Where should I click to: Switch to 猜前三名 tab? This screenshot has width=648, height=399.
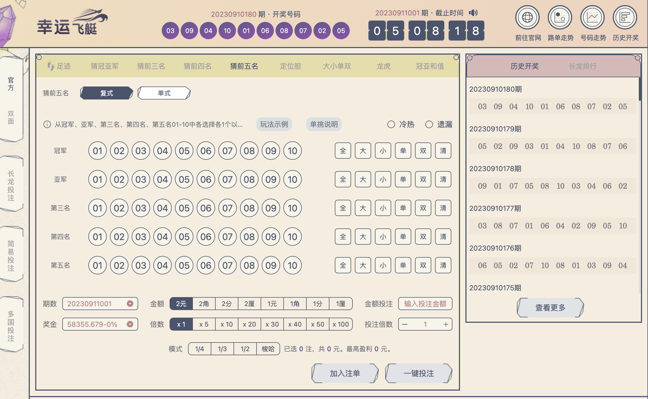point(151,66)
